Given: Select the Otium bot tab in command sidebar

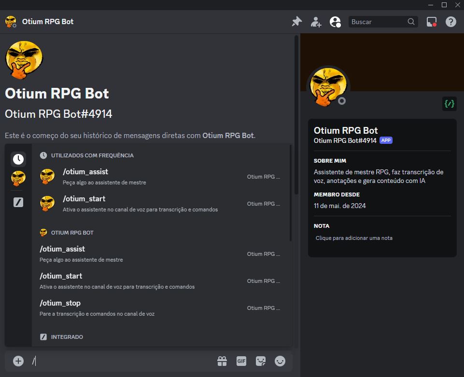Looking at the screenshot, I should (x=18, y=178).
